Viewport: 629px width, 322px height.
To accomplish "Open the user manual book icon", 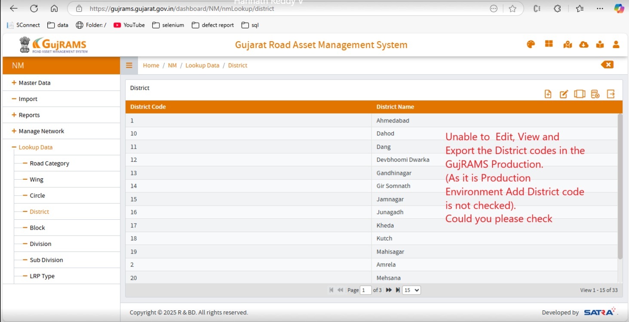I will click(x=600, y=45).
